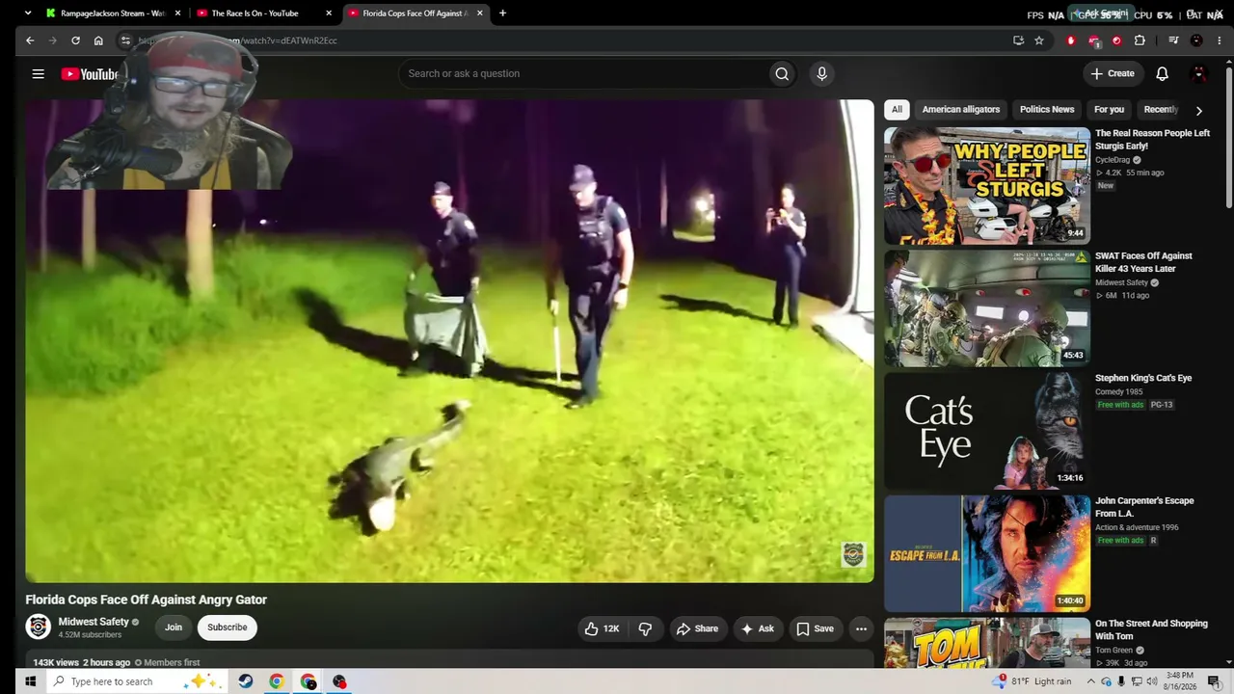This screenshot has height=694, width=1234.
Task: Open the media control playlist icon
Action: pyautogui.click(x=1173, y=40)
